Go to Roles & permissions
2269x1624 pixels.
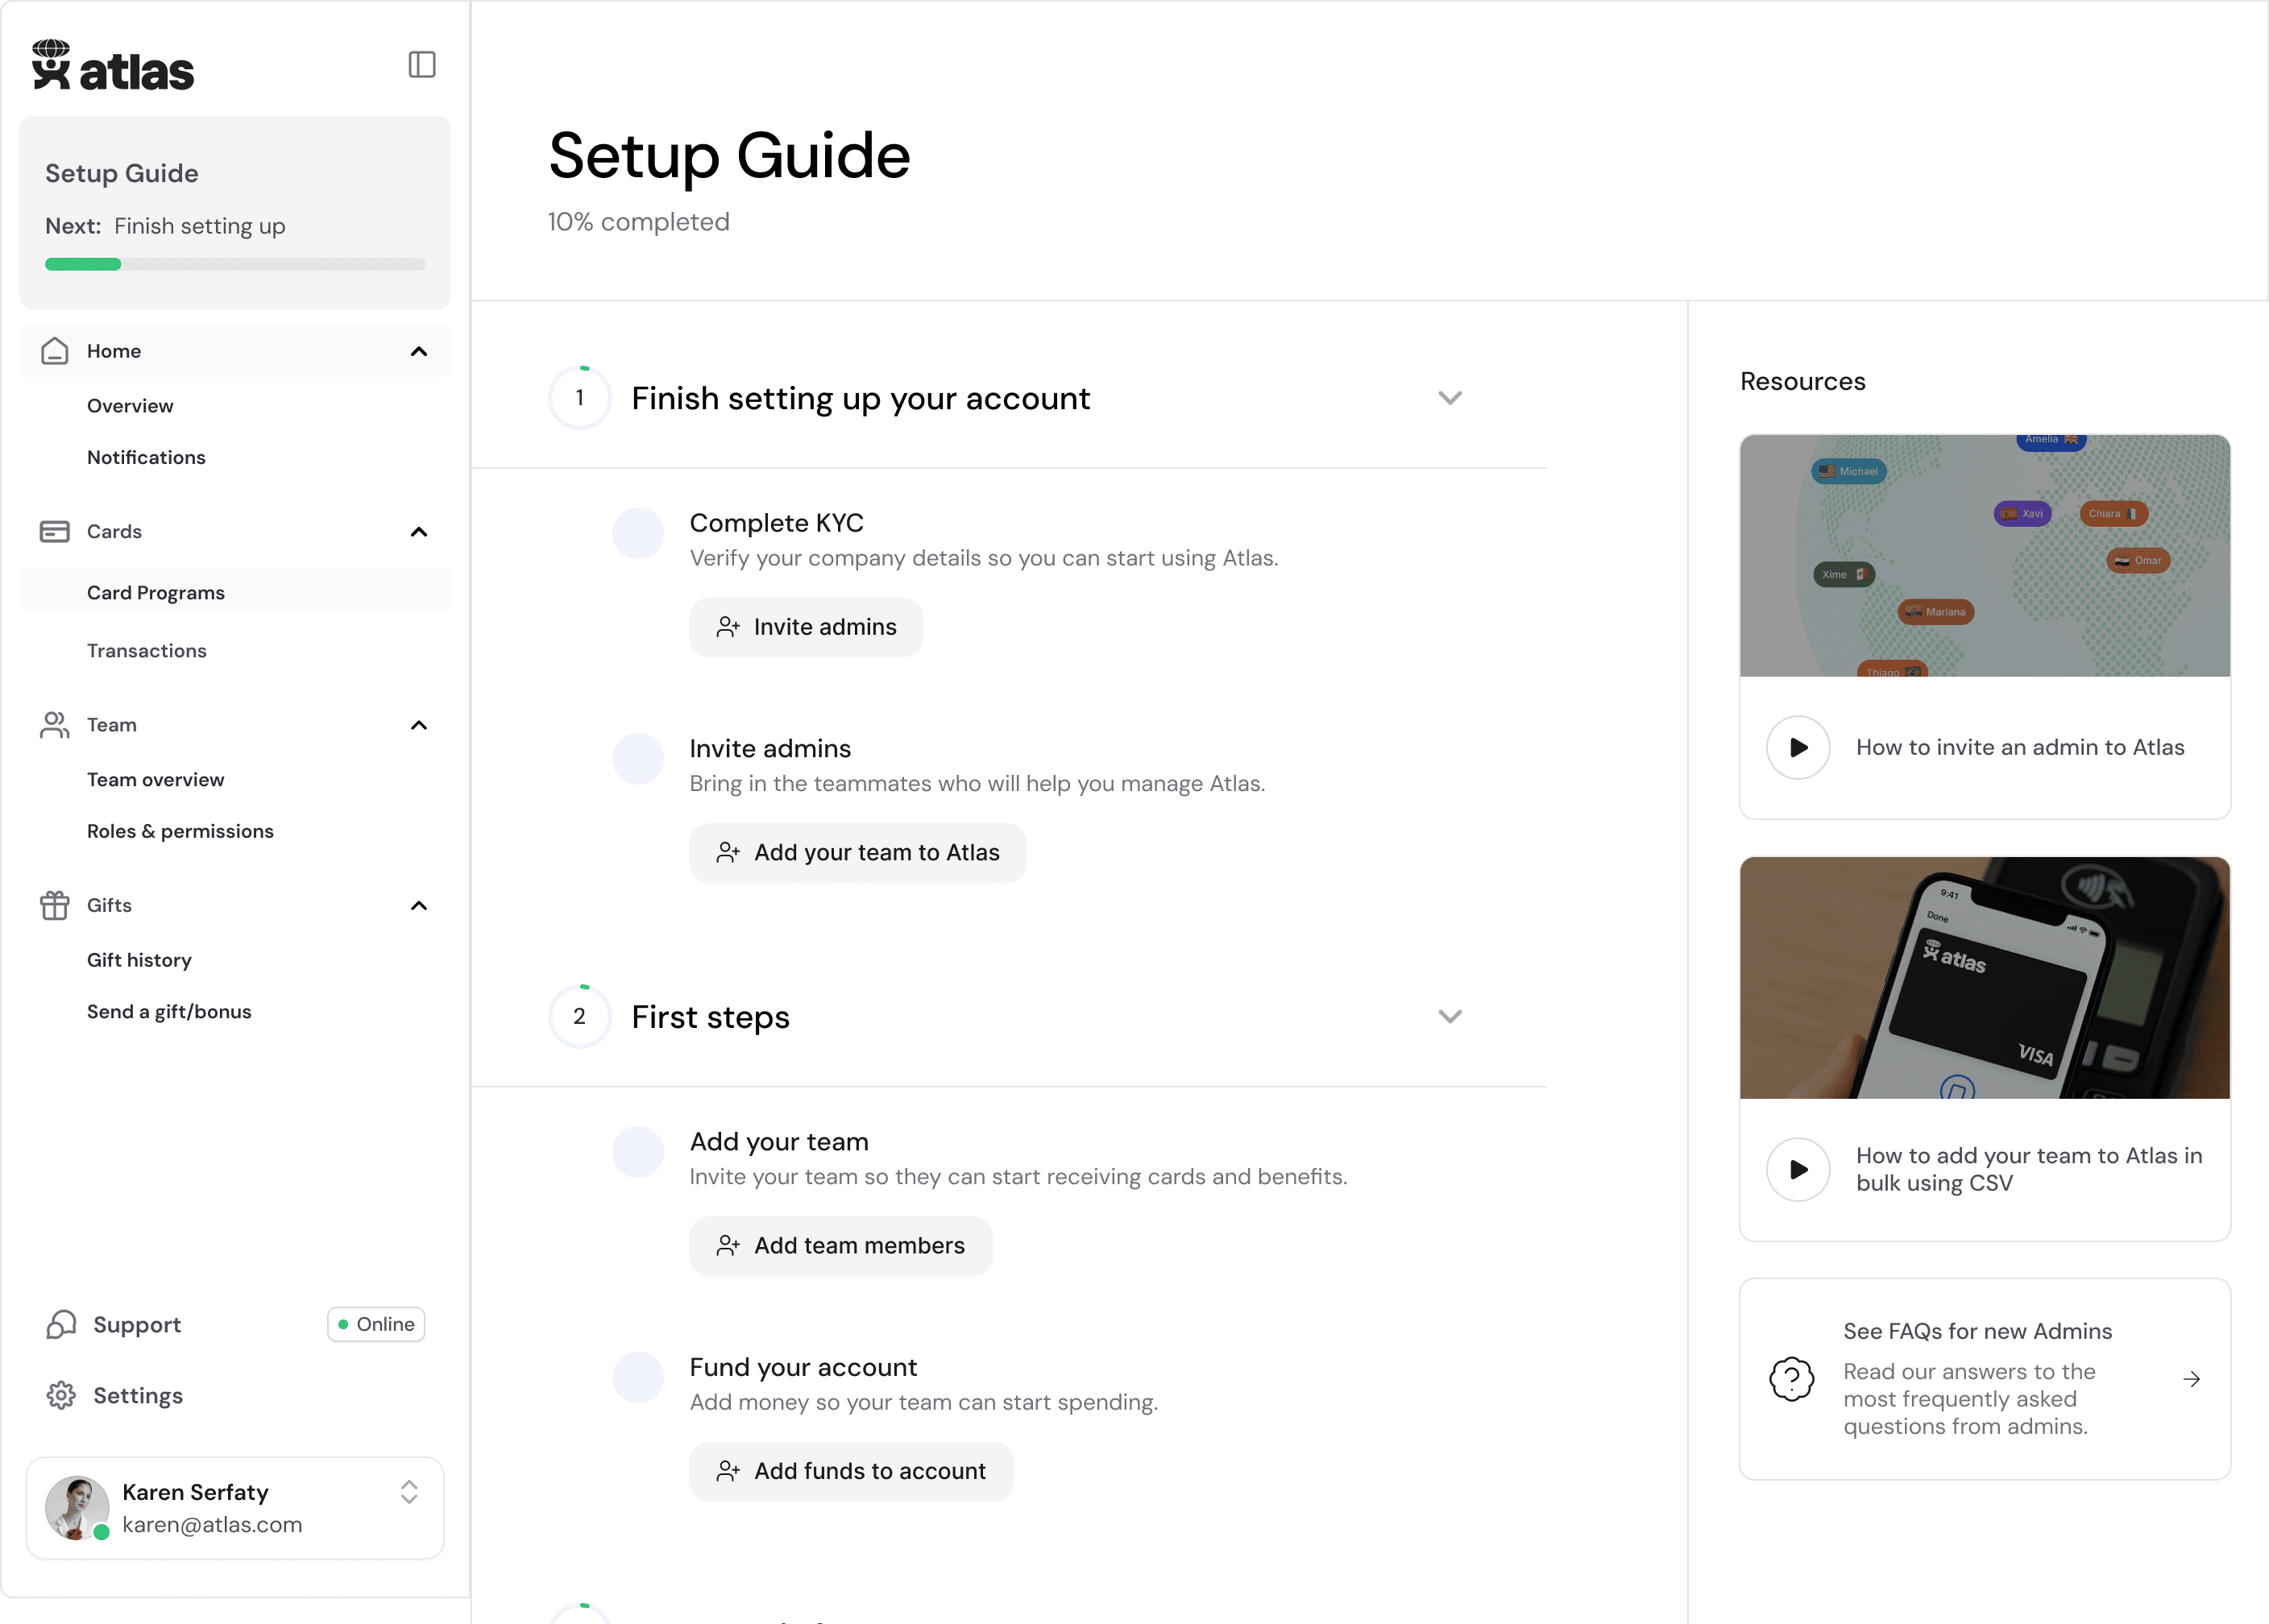click(180, 831)
